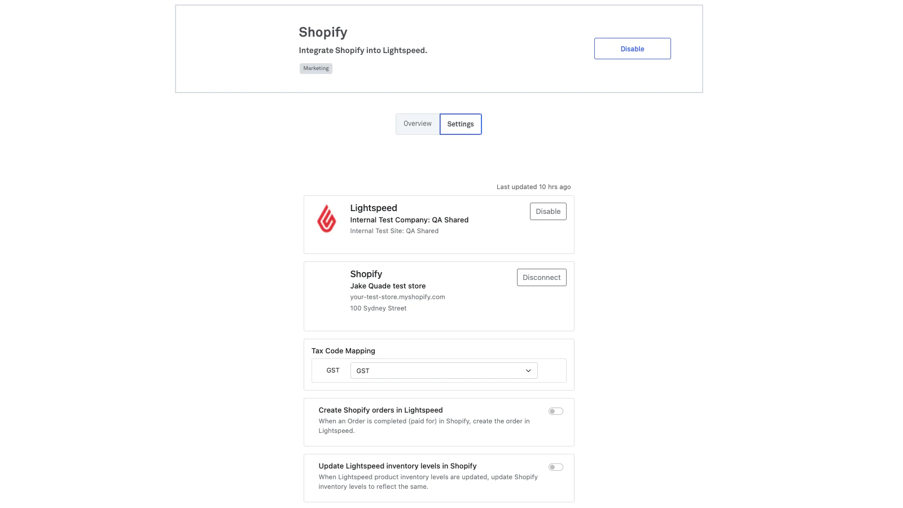Click the Integrate Shopify into Lightspeed subtitle
Viewport: 903px width, 508px height.
(363, 51)
